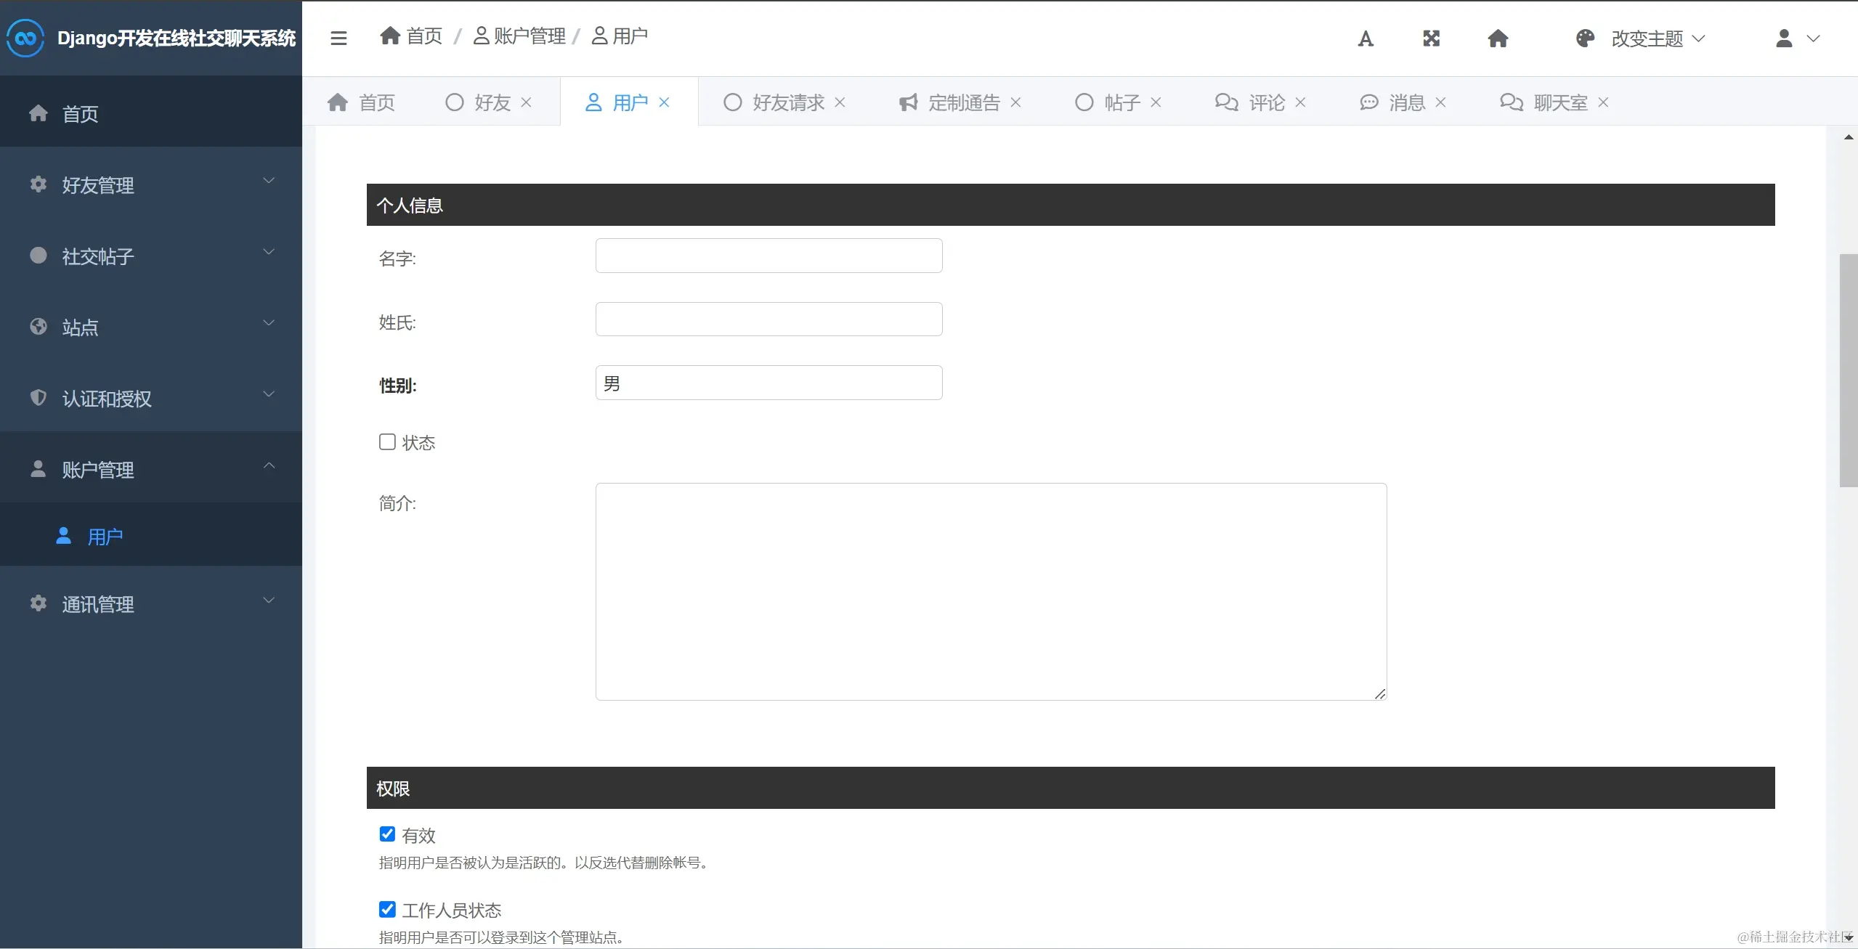The width and height of the screenshot is (1858, 949).
Task: Open the 性别 dropdown showing 男
Action: (x=768, y=383)
